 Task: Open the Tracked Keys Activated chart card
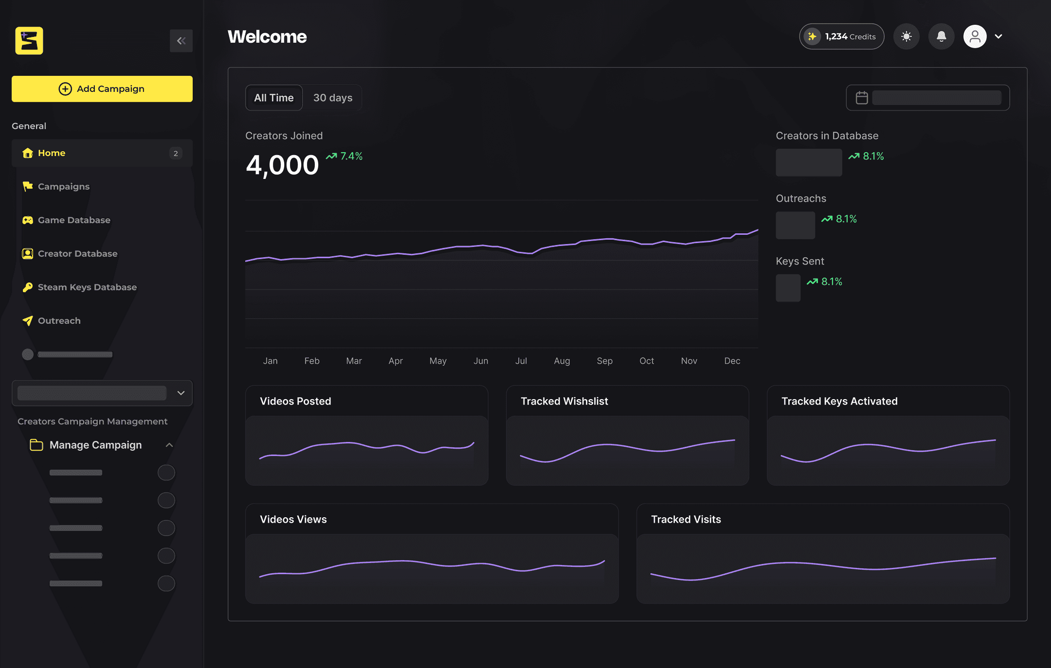click(x=888, y=436)
